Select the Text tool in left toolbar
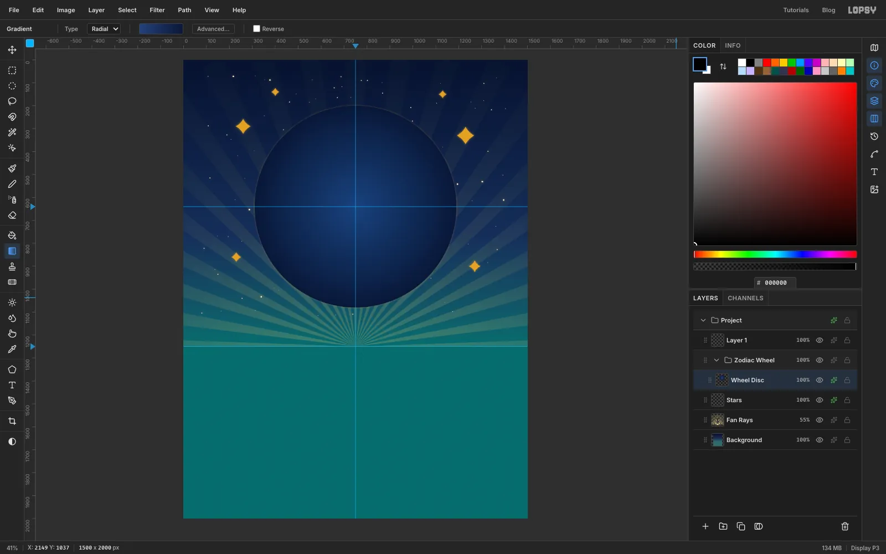 tap(12, 385)
